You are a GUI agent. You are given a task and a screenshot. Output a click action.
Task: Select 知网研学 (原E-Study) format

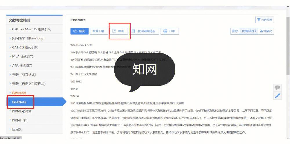pos(35,38)
